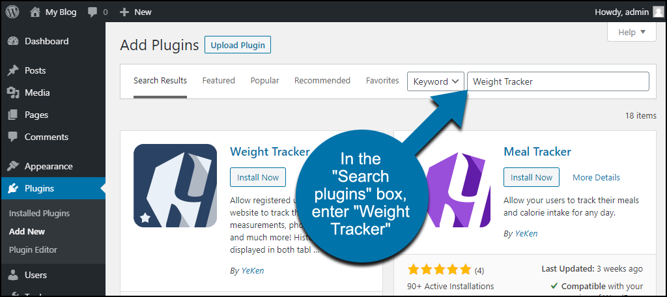
Task: Open the My Blog home icon
Action: [x=35, y=12]
